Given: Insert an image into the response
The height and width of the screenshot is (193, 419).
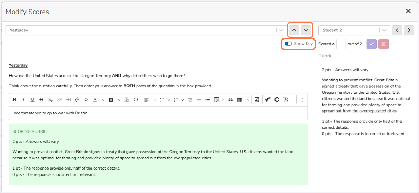Looking at the screenshot, I should 257,100.
